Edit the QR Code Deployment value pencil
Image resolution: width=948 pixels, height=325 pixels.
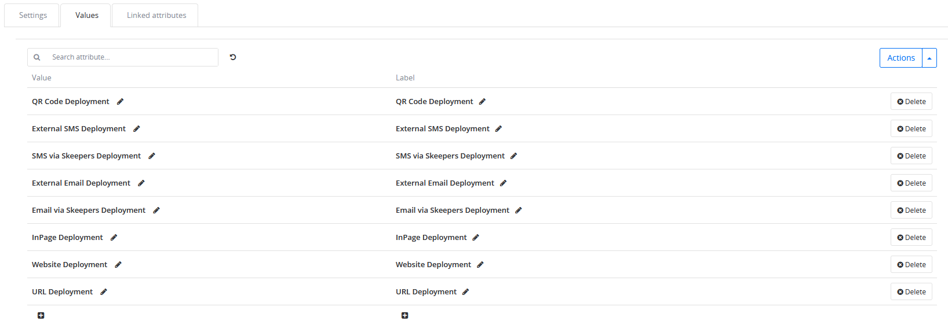[120, 102]
